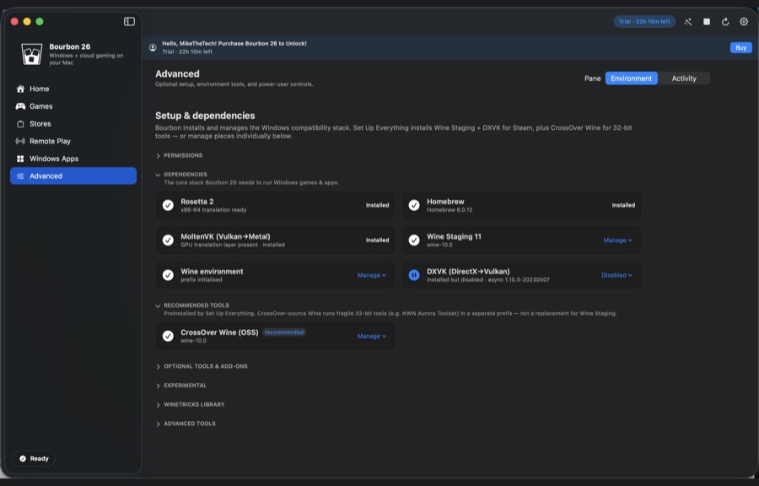
Task: Click the MoltenVK checkmark icon
Action: (168, 240)
